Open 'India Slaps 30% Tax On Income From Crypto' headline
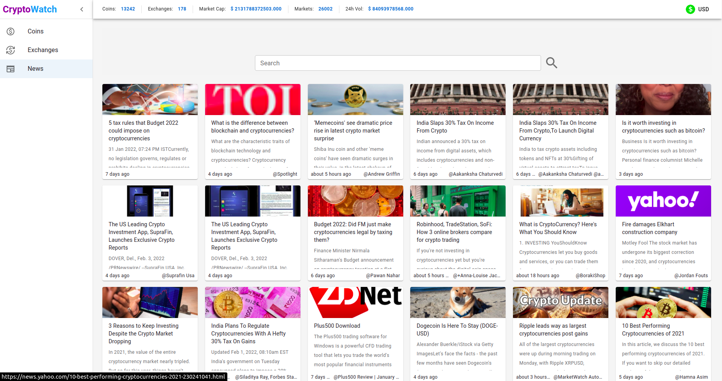Image resolution: width=722 pixels, height=381 pixels. pyautogui.click(x=455, y=127)
